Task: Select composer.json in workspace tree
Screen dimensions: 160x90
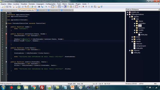Action: point(141,46)
